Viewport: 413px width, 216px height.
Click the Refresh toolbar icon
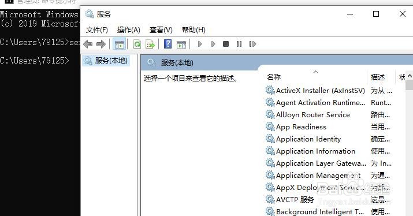137,44
